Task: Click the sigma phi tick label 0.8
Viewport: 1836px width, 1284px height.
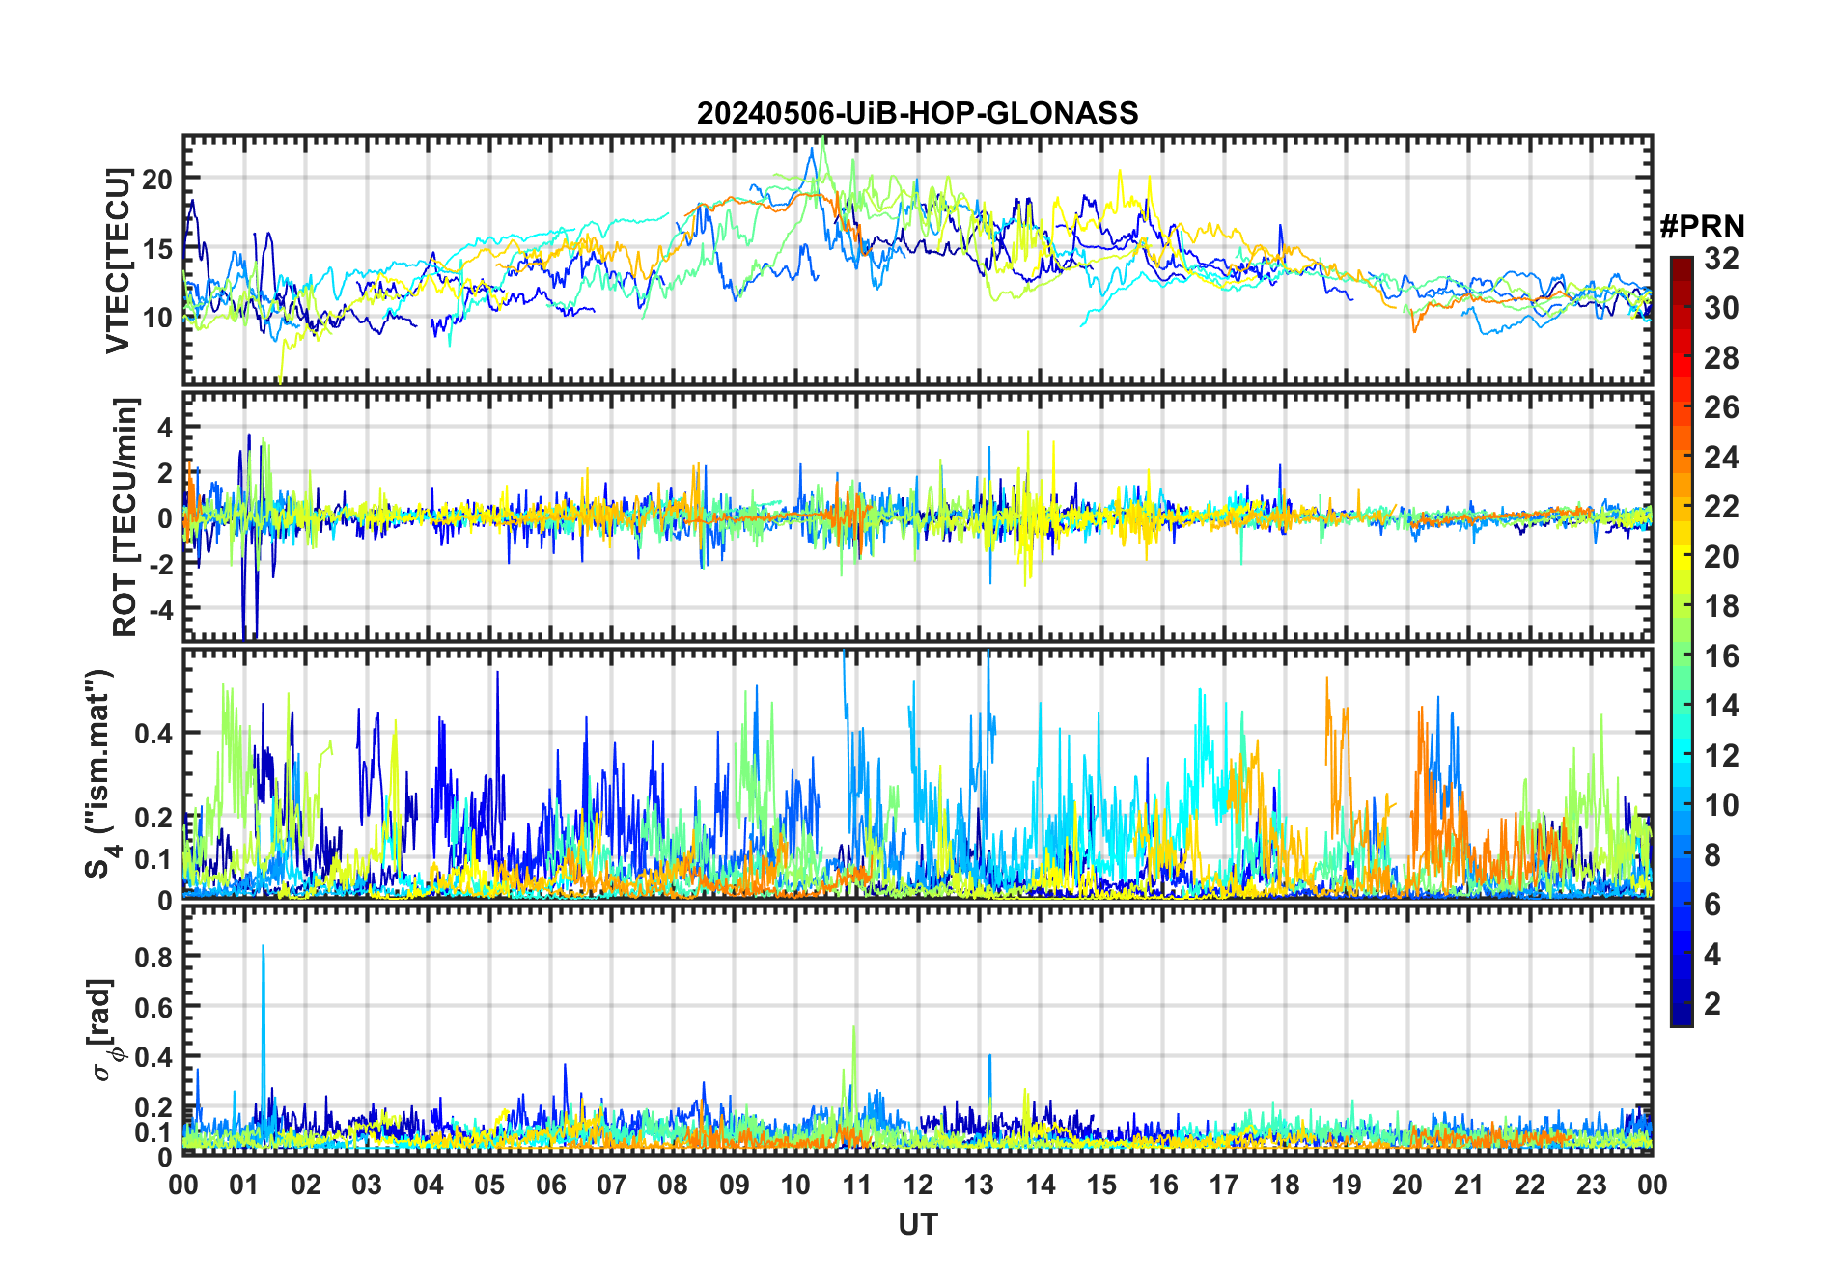Action: [x=153, y=958]
